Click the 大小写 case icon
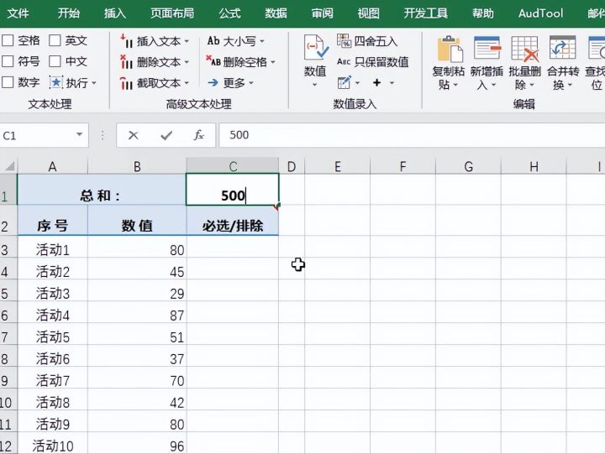Viewport: 605px width, 454px height. pos(213,40)
